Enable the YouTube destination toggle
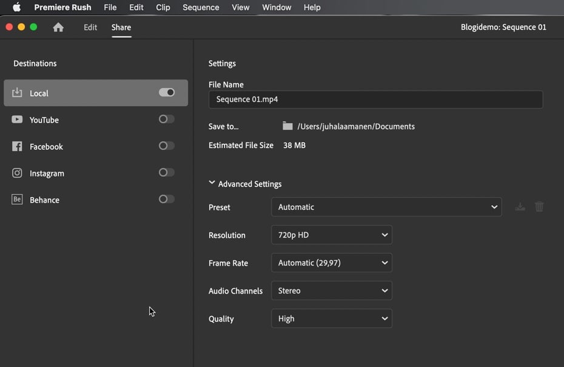Viewport: 564px width, 367px height. click(x=167, y=119)
